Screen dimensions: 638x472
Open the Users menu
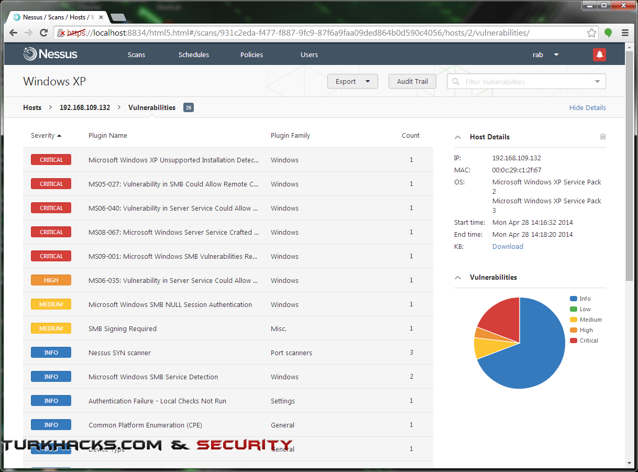pyautogui.click(x=309, y=54)
